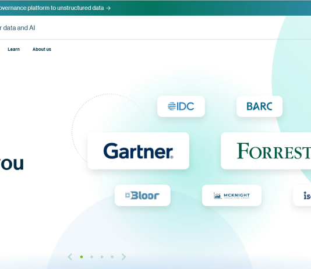Open the unstructured data announcement banner link
Screen dimensions: 311x269
pos(55,8)
